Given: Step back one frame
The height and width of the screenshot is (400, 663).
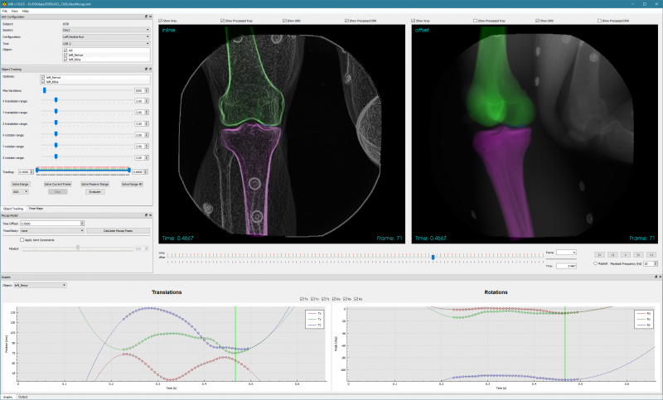Looking at the screenshot, I should click(x=612, y=255).
